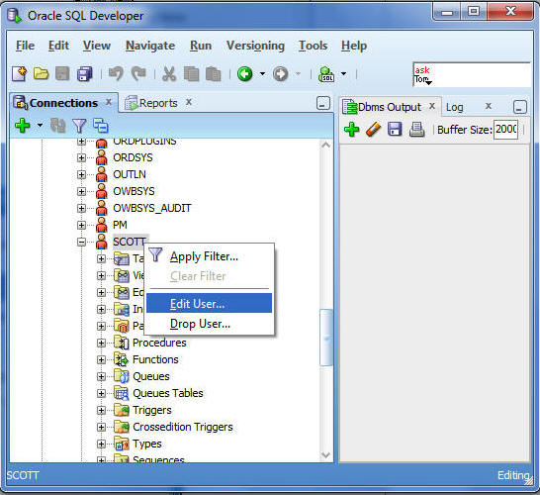This screenshot has width=540, height=495.
Task: Collapse the SCOTT user node
Action: coord(81,242)
